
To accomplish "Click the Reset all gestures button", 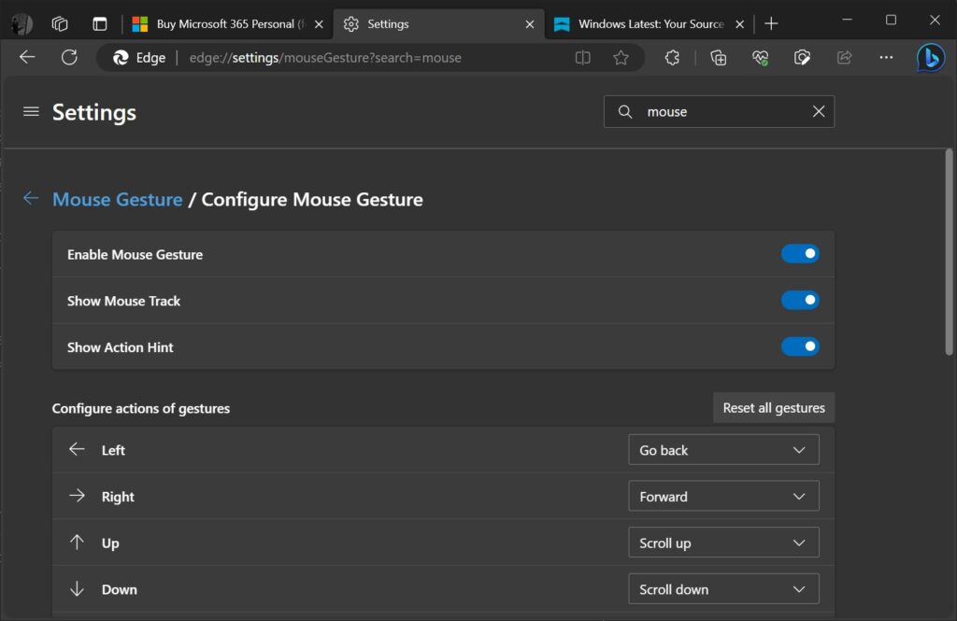I will point(773,407).
